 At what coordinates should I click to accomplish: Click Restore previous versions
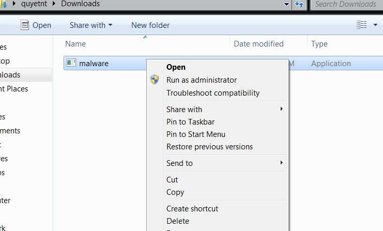click(x=209, y=147)
